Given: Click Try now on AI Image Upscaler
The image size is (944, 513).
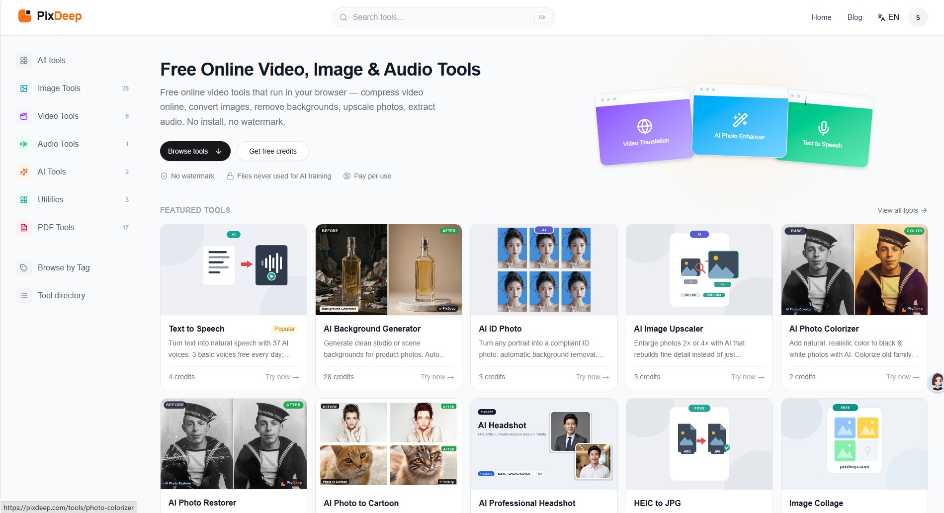Looking at the screenshot, I should 747,377.
